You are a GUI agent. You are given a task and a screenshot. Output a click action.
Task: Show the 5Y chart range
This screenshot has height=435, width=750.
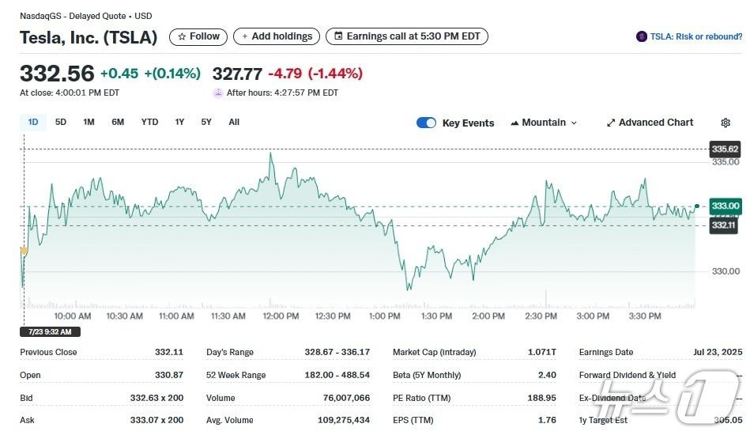(x=206, y=122)
